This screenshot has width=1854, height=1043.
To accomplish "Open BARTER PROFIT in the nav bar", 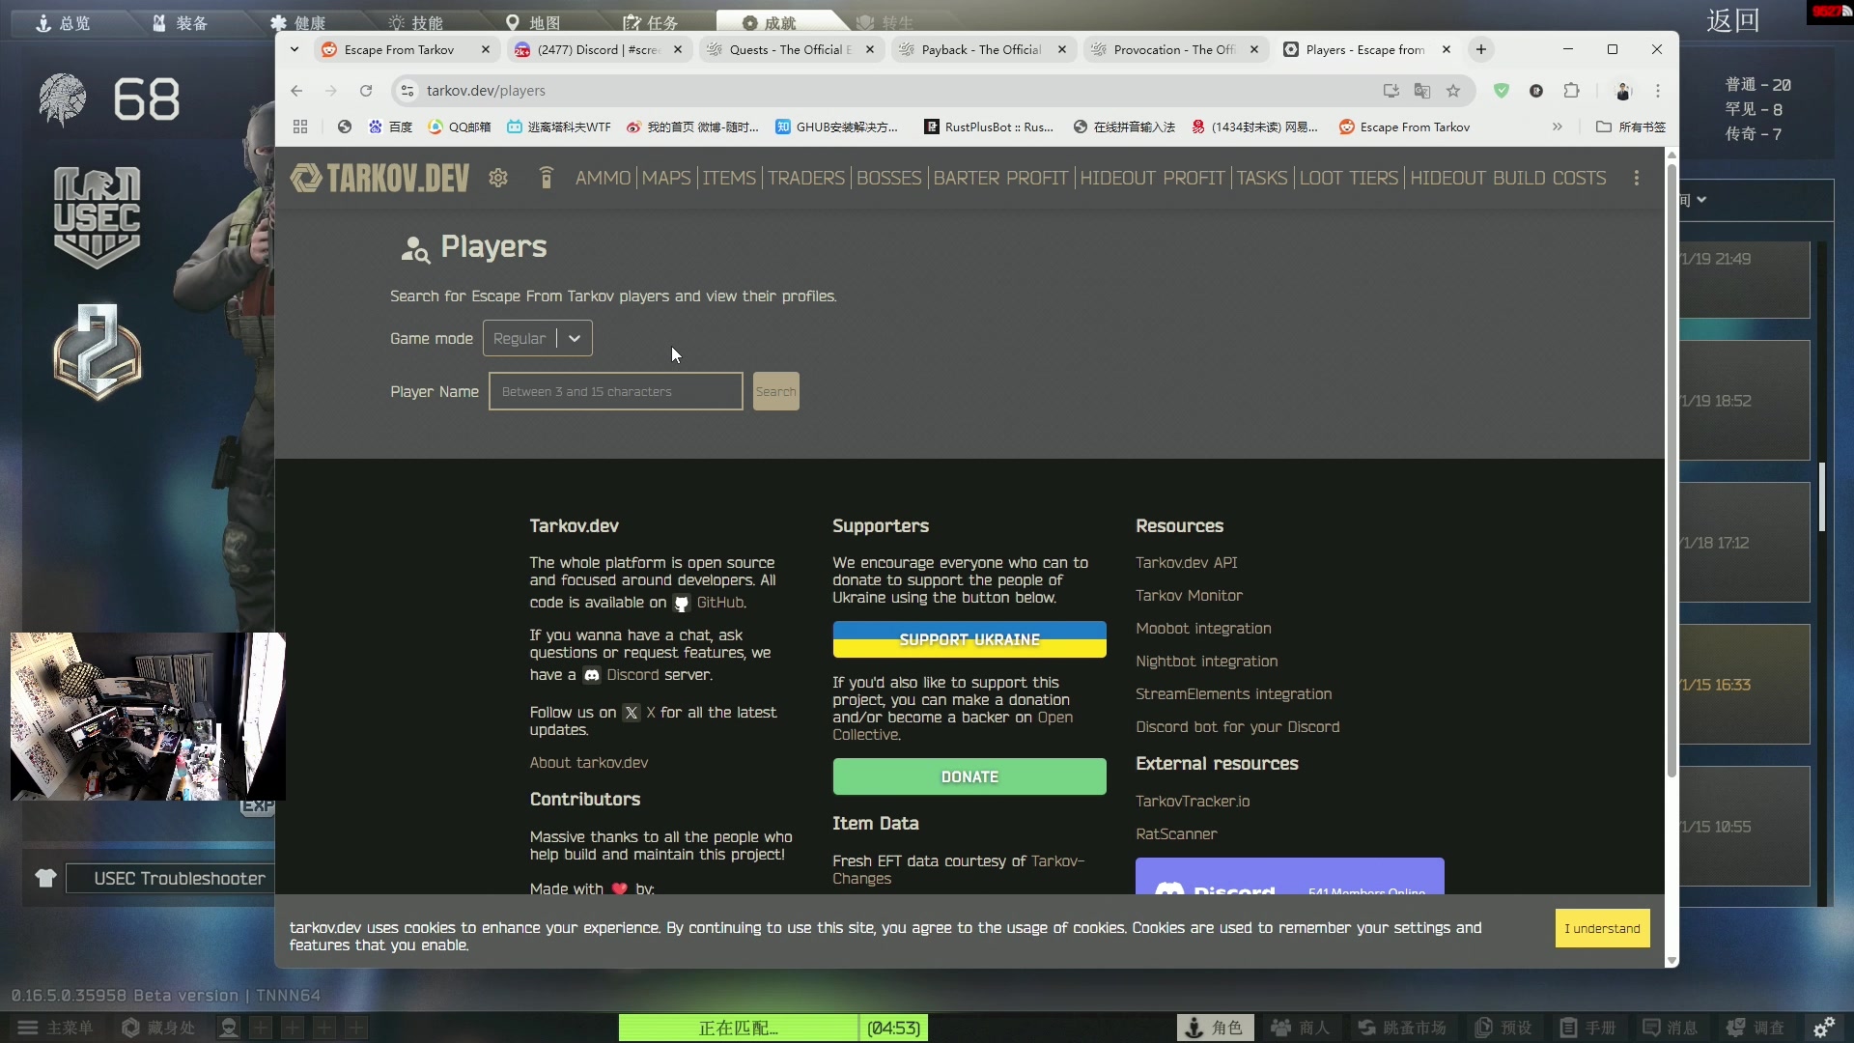I will coord(1000,178).
